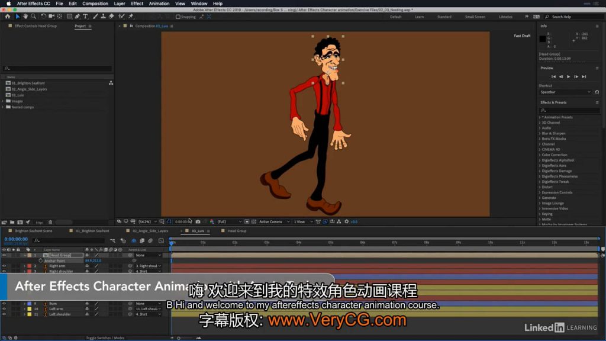This screenshot has width=606, height=341.
Task: Click the Play button in Preview panel
Action: 569,76
